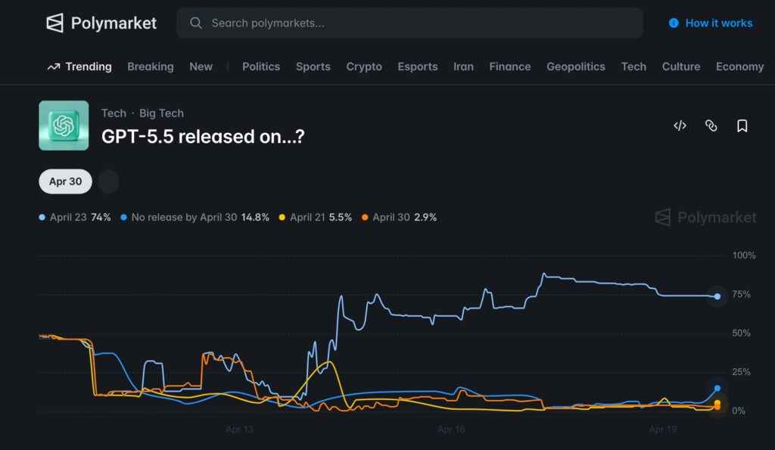Click the April 23 endpoint marker on the chart

click(x=716, y=296)
